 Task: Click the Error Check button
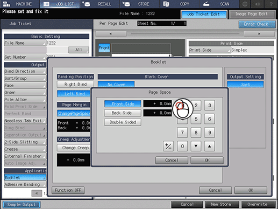tap(256, 24)
